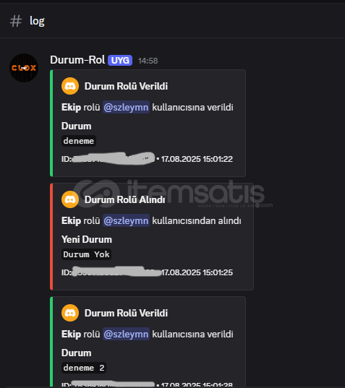Click the first Durum Rolü Verildi title
Image resolution: width=345 pixels, height=388 pixels.
[126, 86]
